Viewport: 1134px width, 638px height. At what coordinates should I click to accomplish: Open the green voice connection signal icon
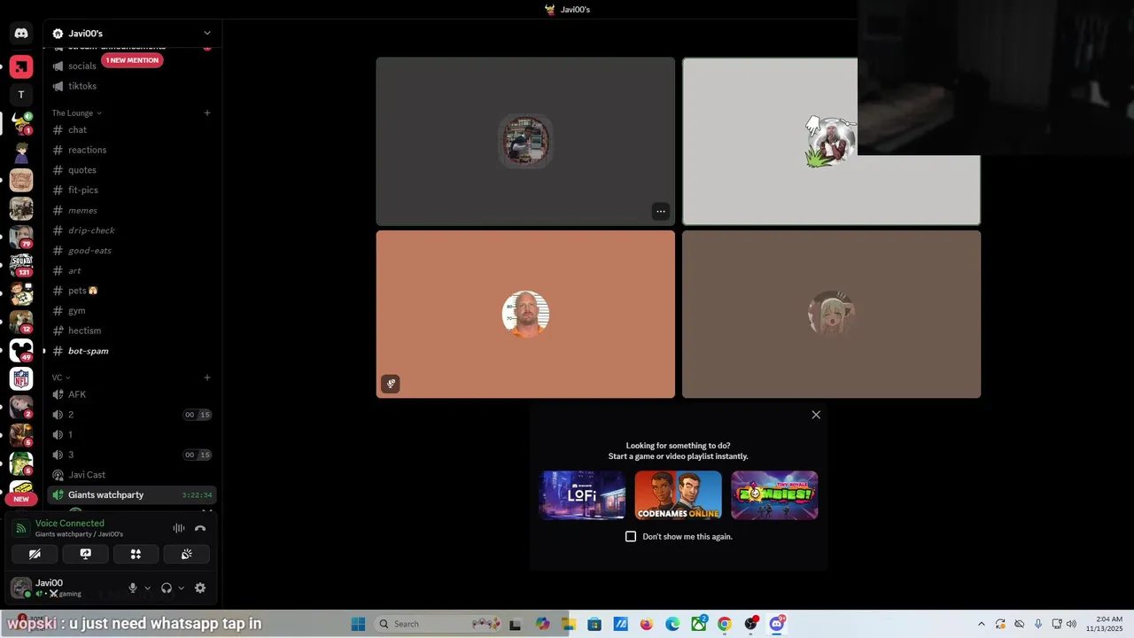click(21, 529)
